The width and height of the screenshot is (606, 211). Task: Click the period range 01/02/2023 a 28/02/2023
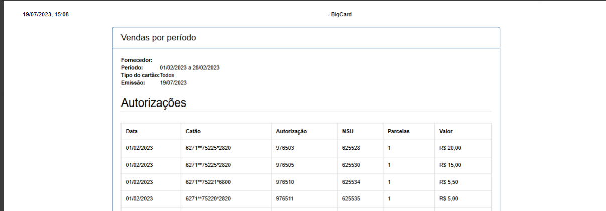[190, 67]
